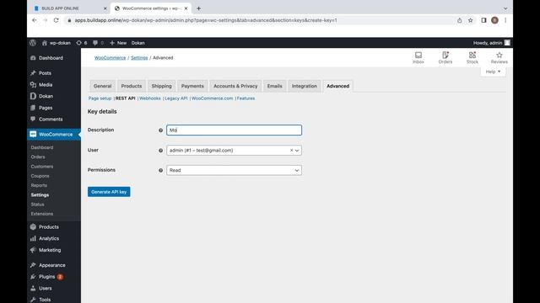Open the wp-dokan site home link
The image size is (540, 303).
click(57, 43)
